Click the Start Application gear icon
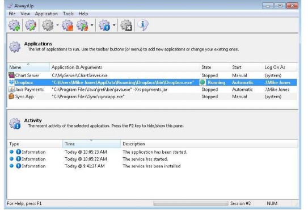308x210 pixels. coord(48,25)
